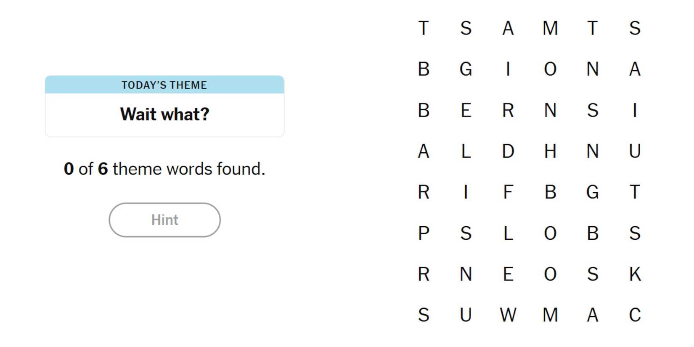Select the letter G beside B and I
This screenshot has height=347, width=694.
coord(466,69)
